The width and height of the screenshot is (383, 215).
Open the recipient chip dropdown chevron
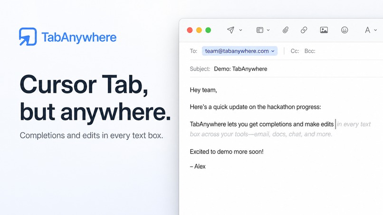273,51
